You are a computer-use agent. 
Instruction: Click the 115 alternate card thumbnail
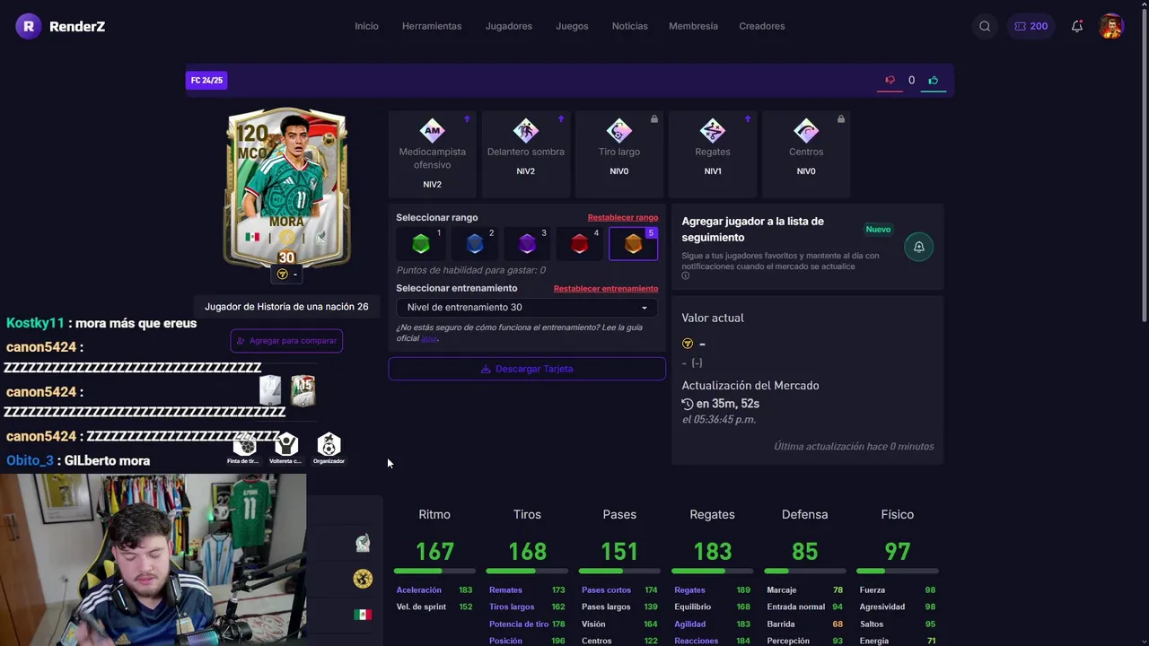[303, 390]
